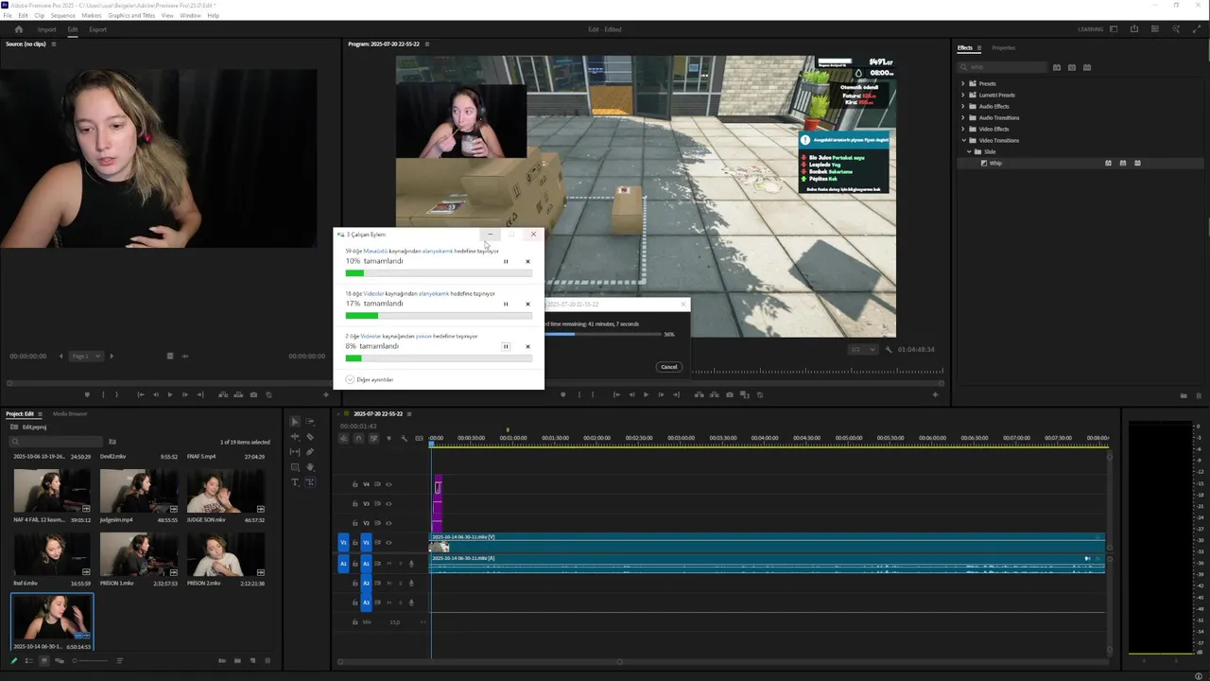Open the Import workspace button

point(46,29)
